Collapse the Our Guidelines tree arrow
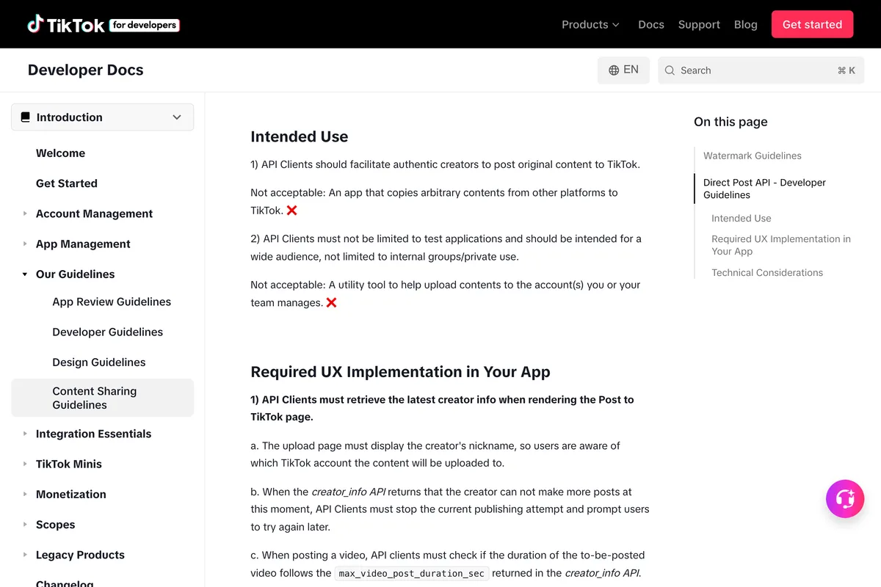The image size is (881, 587). [25, 274]
